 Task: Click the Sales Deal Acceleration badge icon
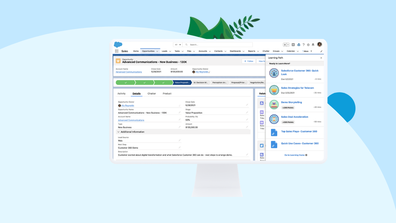coord(274,119)
